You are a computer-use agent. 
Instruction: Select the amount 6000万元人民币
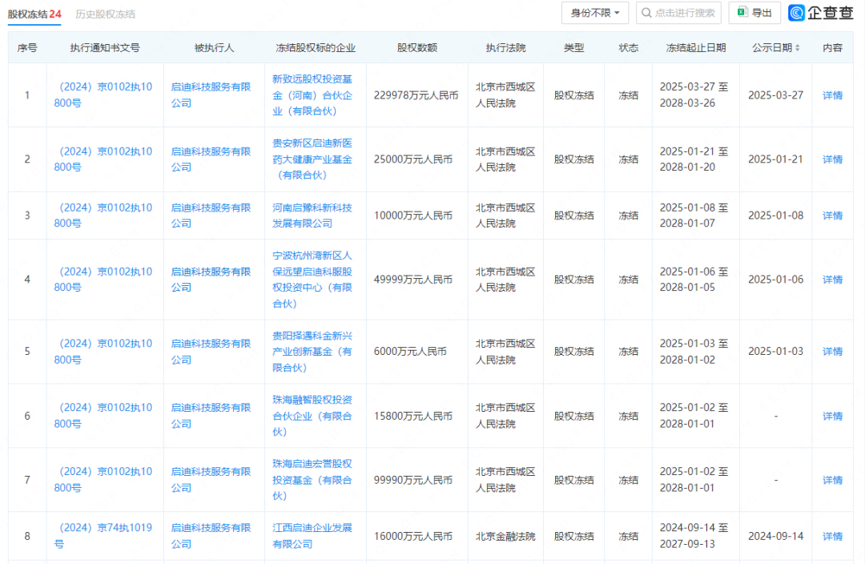tap(410, 352)
